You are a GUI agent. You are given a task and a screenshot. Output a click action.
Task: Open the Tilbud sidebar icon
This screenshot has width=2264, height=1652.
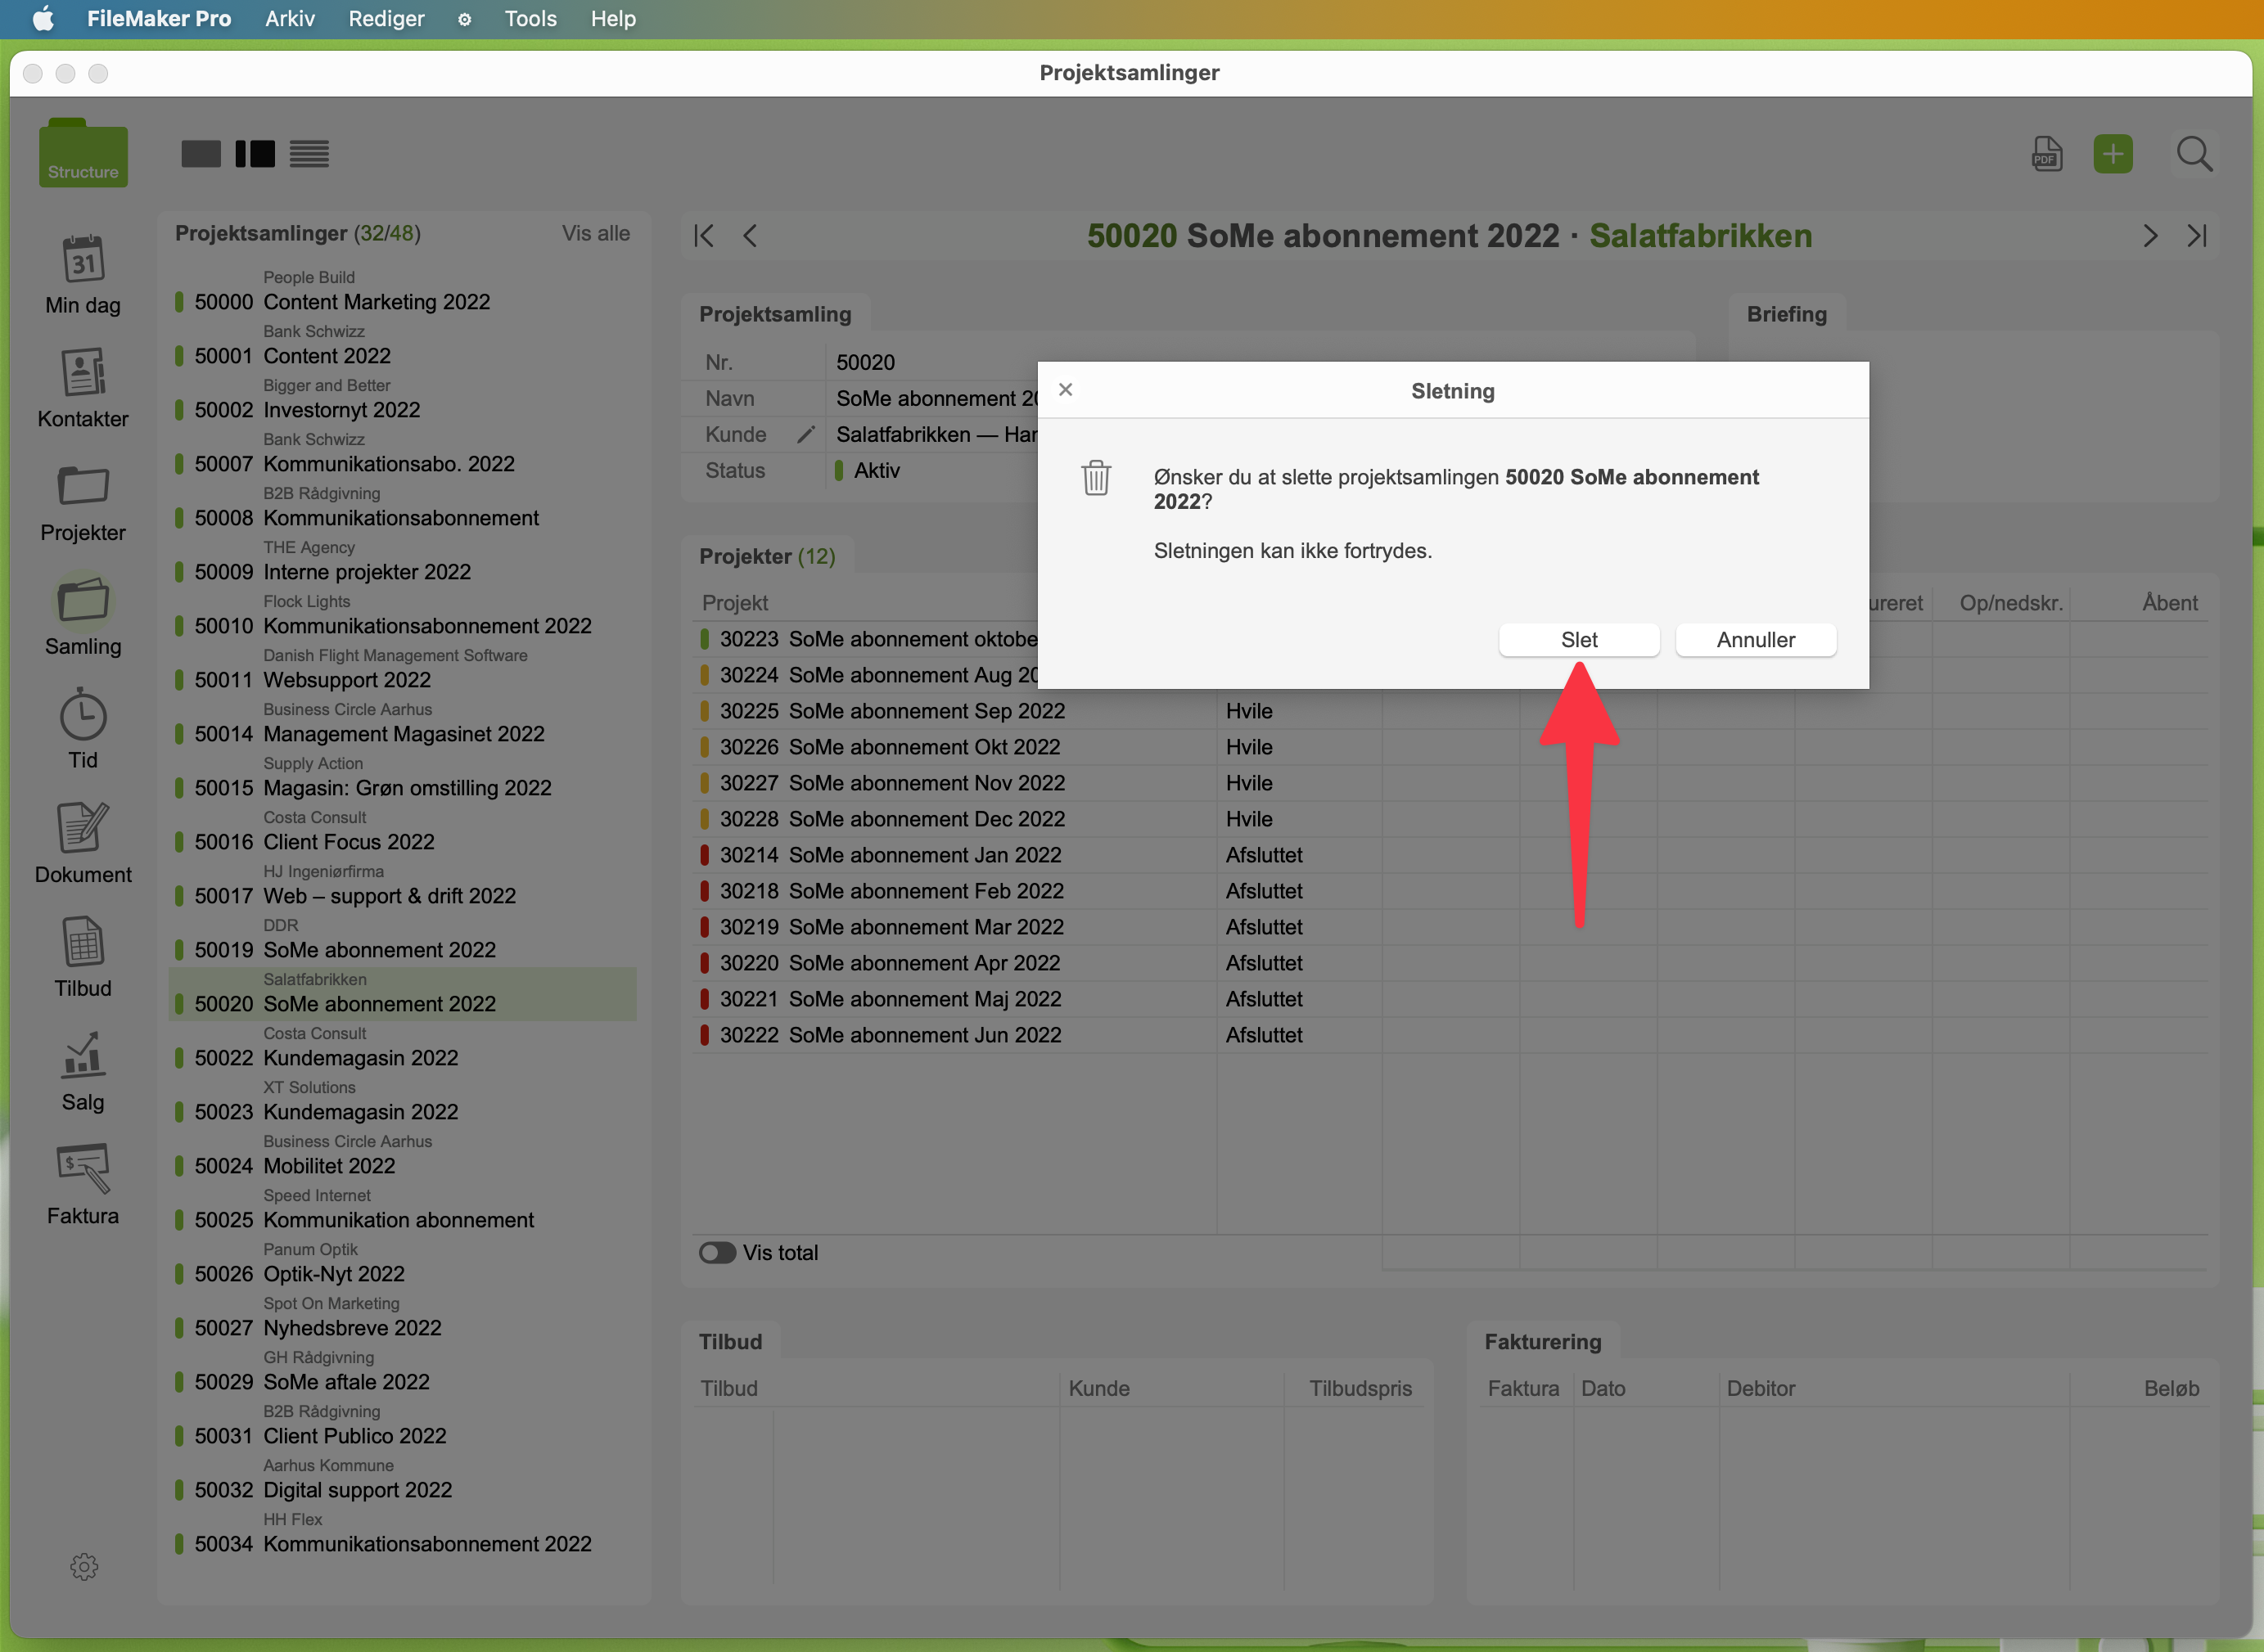(x=83, y=942)
